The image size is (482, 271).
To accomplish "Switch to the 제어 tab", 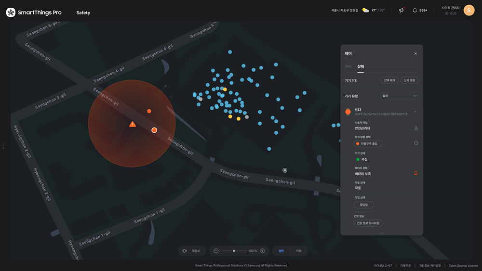I will pos(348,66).
